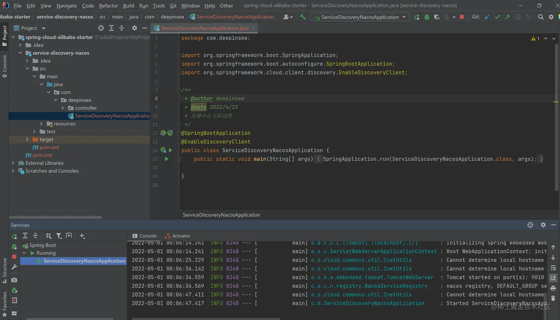The height and width of the screenshot is (320, 560).
Task: Open IDE settings gear in main toolbar
Action: coord(551,17)
